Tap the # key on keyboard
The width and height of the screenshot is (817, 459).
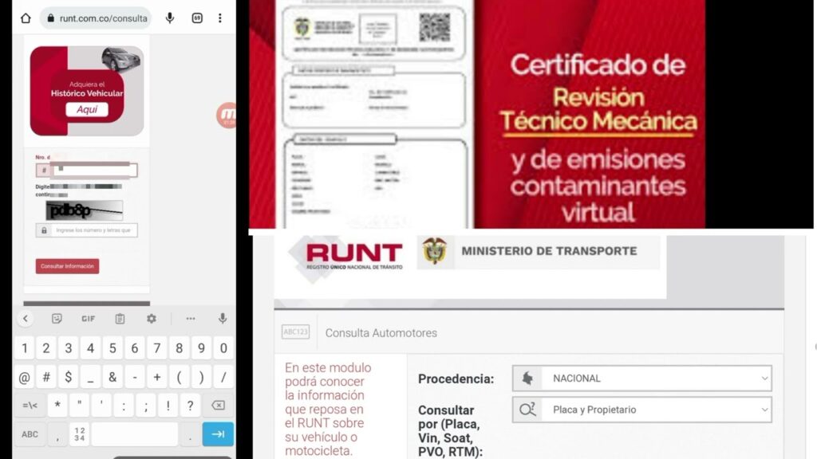pos(46,377)
